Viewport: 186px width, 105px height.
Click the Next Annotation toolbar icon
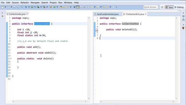92,7
